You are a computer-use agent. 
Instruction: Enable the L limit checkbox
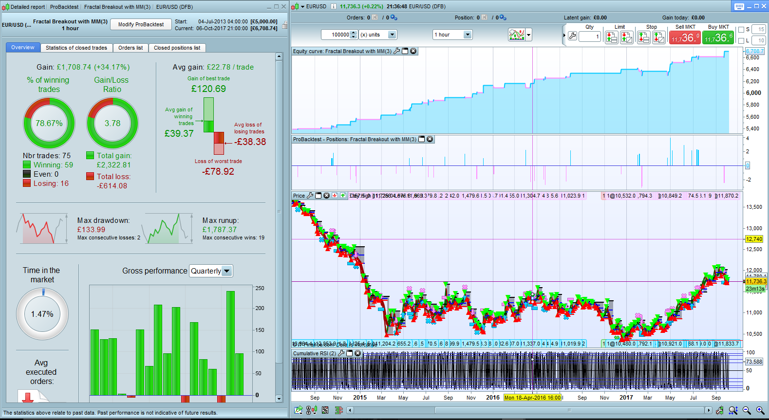(x=741, y=41)
